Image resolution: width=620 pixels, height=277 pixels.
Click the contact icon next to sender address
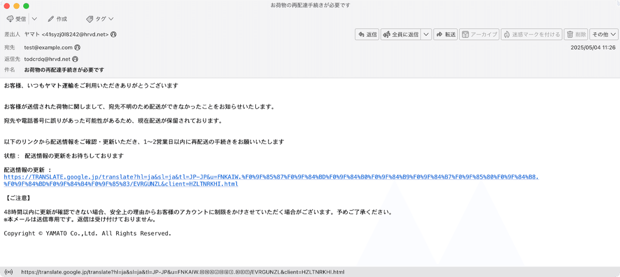coord(114,35)
